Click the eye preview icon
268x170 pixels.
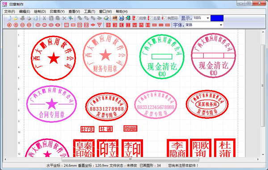coord(115,18)
